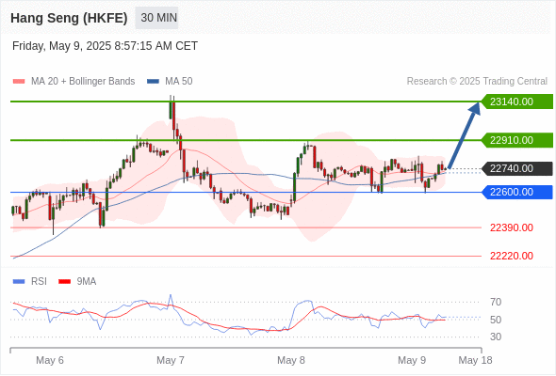Select the May 7 date axis label
Image resolution: width=556 pixels, height=376 pixels.
click(171, 360)
